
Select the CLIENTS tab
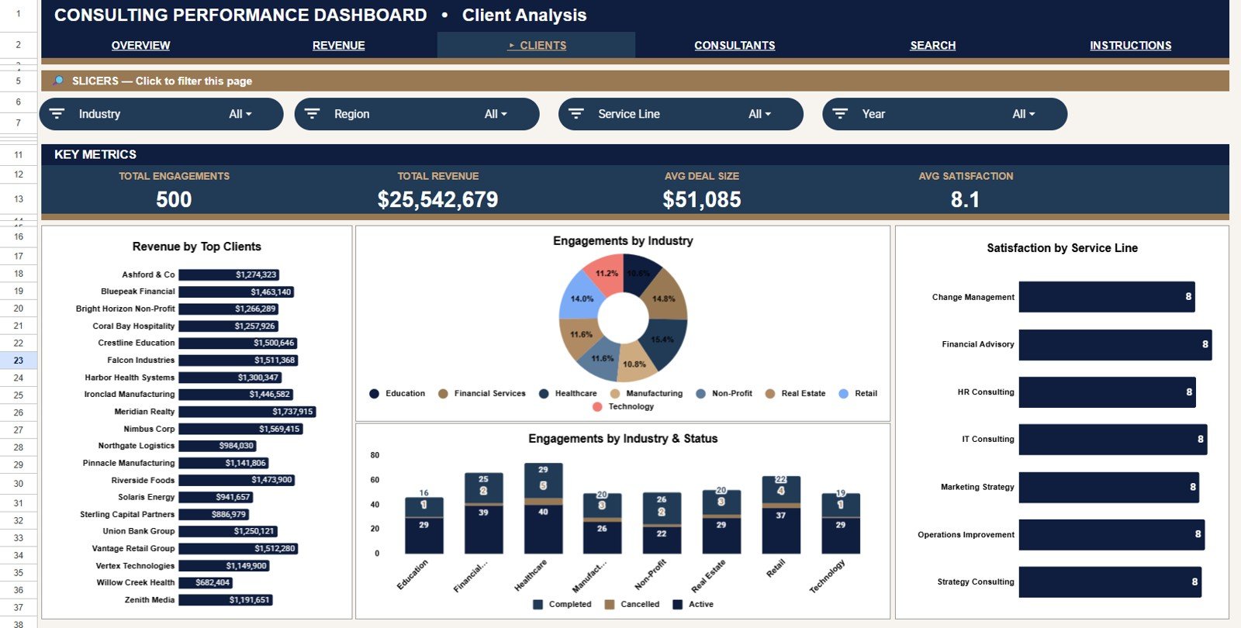(x=537, y=46)
